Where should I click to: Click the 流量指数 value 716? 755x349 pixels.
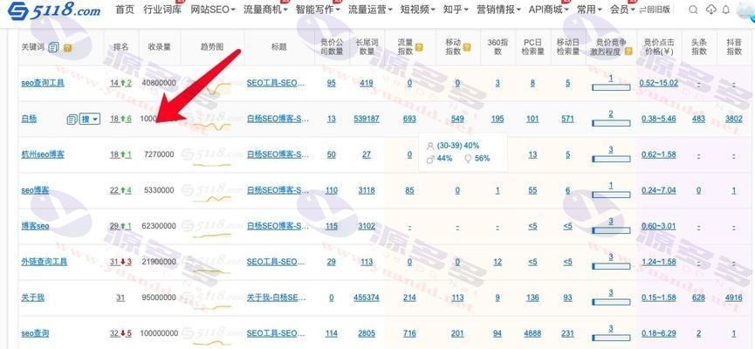(409, 333)
